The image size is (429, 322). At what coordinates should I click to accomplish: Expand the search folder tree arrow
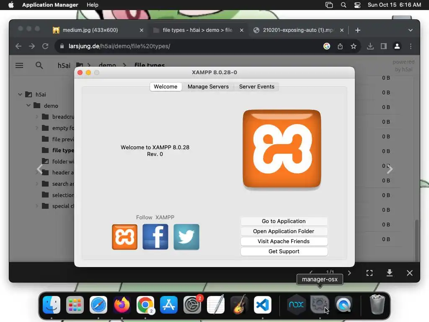point(37,184)
